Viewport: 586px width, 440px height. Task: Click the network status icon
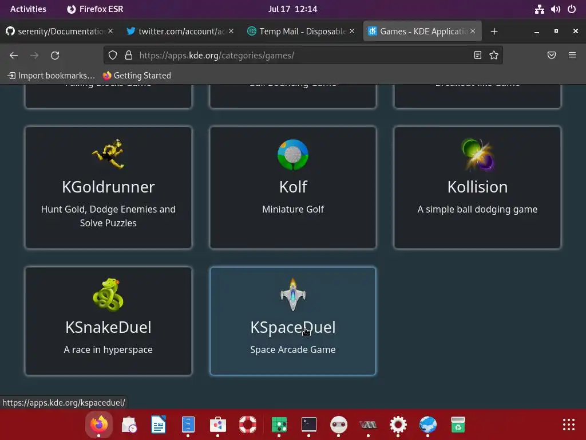click(539, 9)
